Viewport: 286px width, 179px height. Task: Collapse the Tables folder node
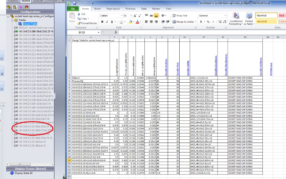click(x=12, y=20)
